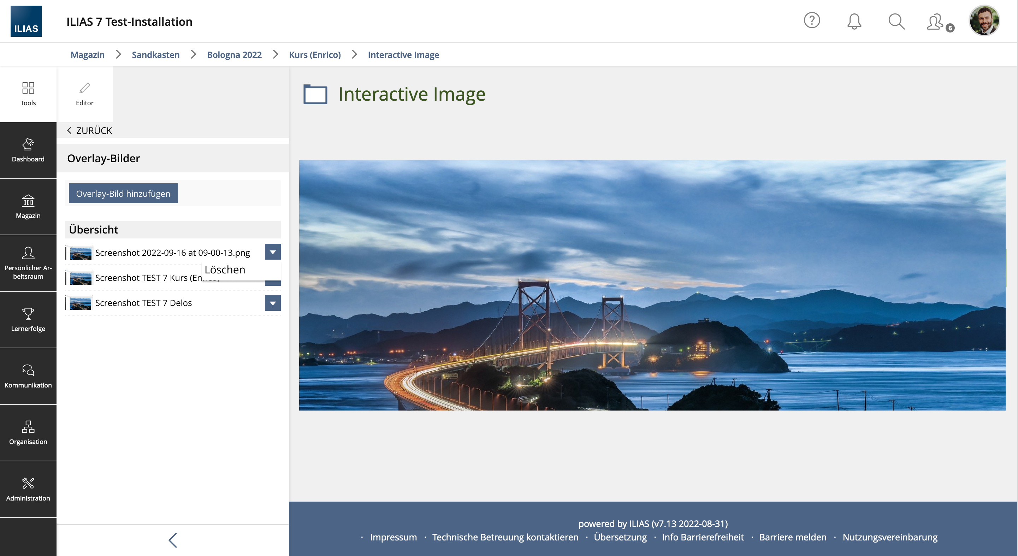Open dropdown for Screenshot 2022-09-16 entry
This screenshot has height=556, width=1018.
click(x=273, y=252)
